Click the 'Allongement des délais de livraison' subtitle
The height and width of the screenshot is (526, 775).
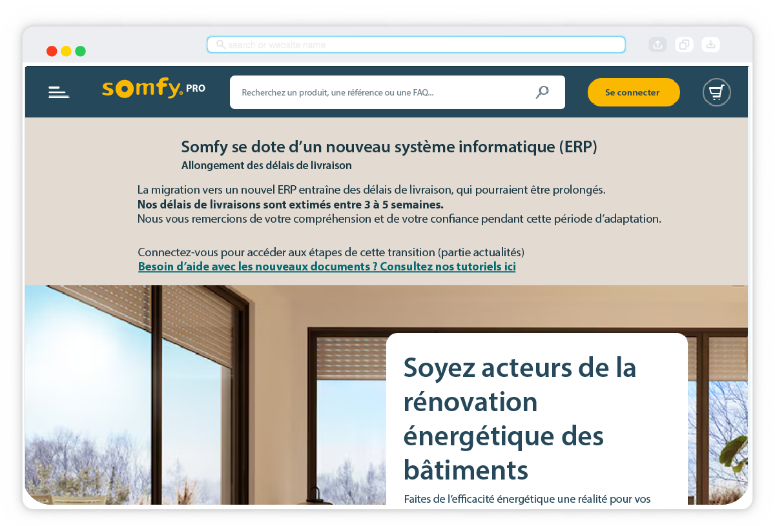pos(266,165)
